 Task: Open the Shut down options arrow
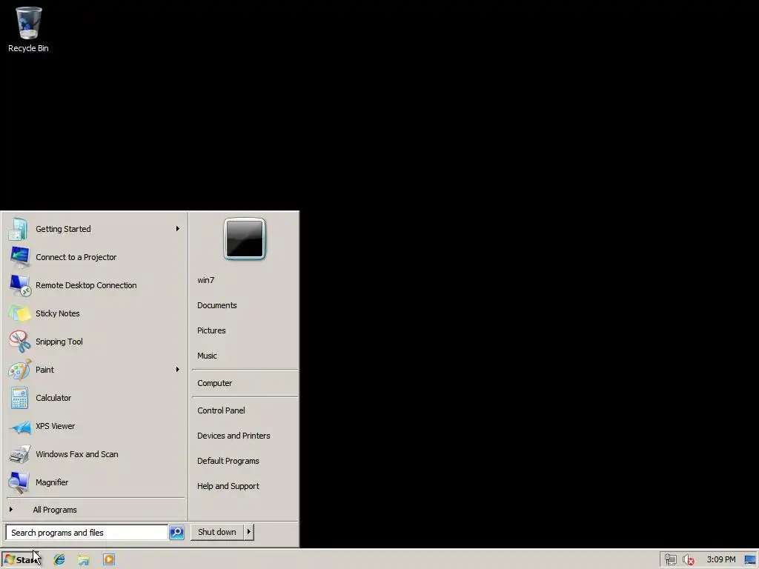249,532
